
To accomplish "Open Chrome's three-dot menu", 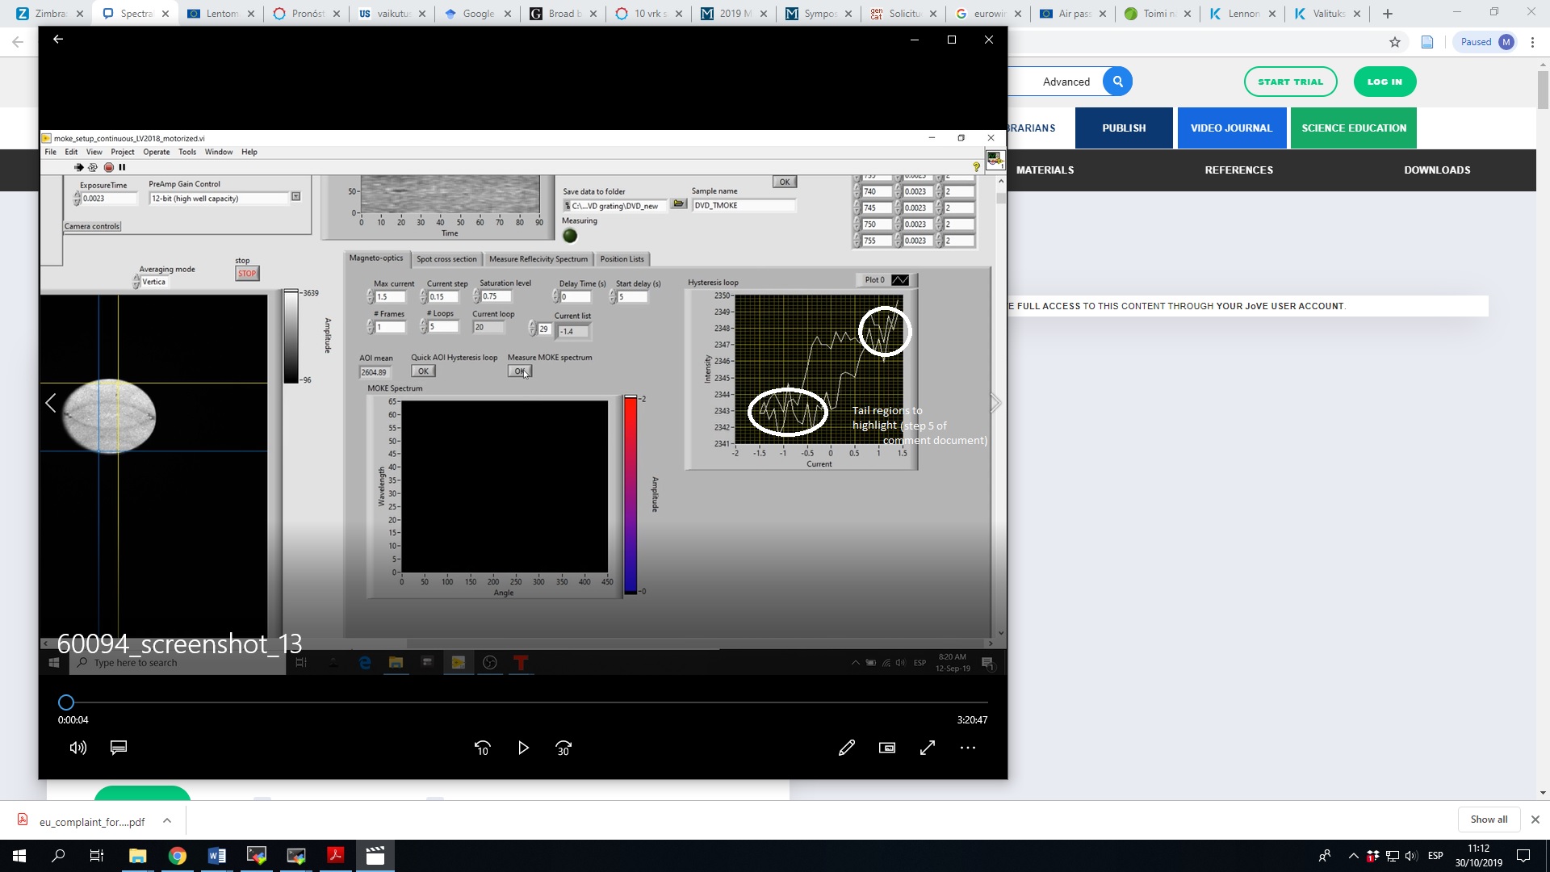I will pyautogui.click(x=1532, y=42).
